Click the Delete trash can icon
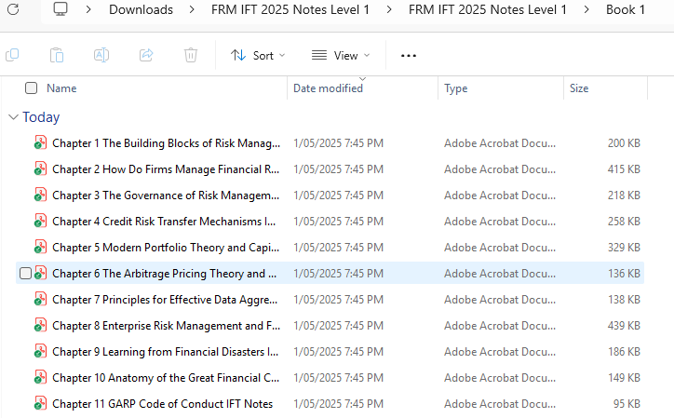Image resolution: width=674 pixels, height=418 pixels. [191, 55]
